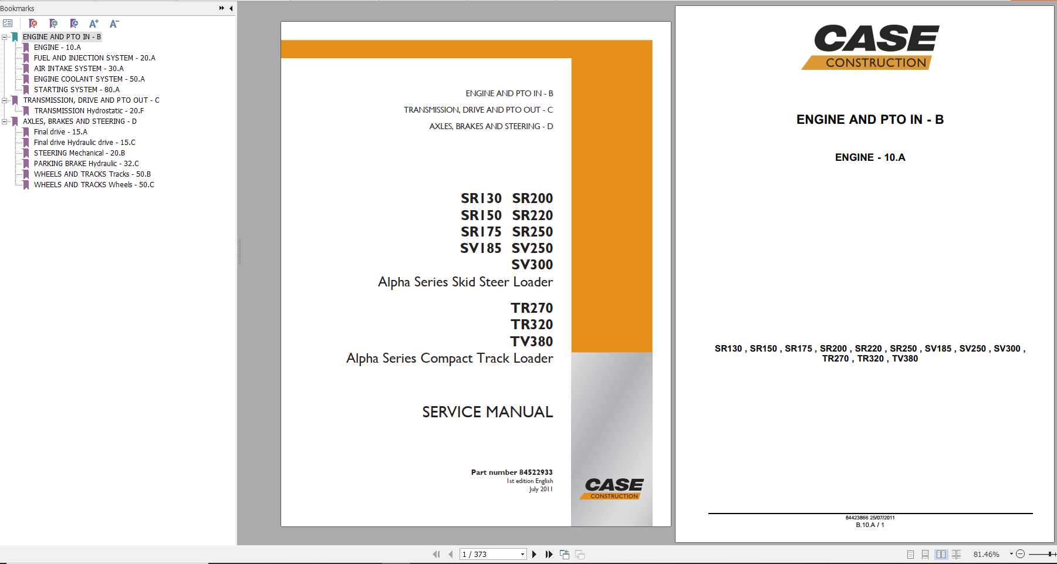1057x564 pixels.
Task: Open PARKING BRAKE Hydraulic - 32.C bookmark
Action: point(86,164)
